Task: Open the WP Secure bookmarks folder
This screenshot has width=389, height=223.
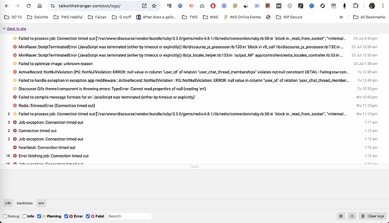Action: click(289, 17)
